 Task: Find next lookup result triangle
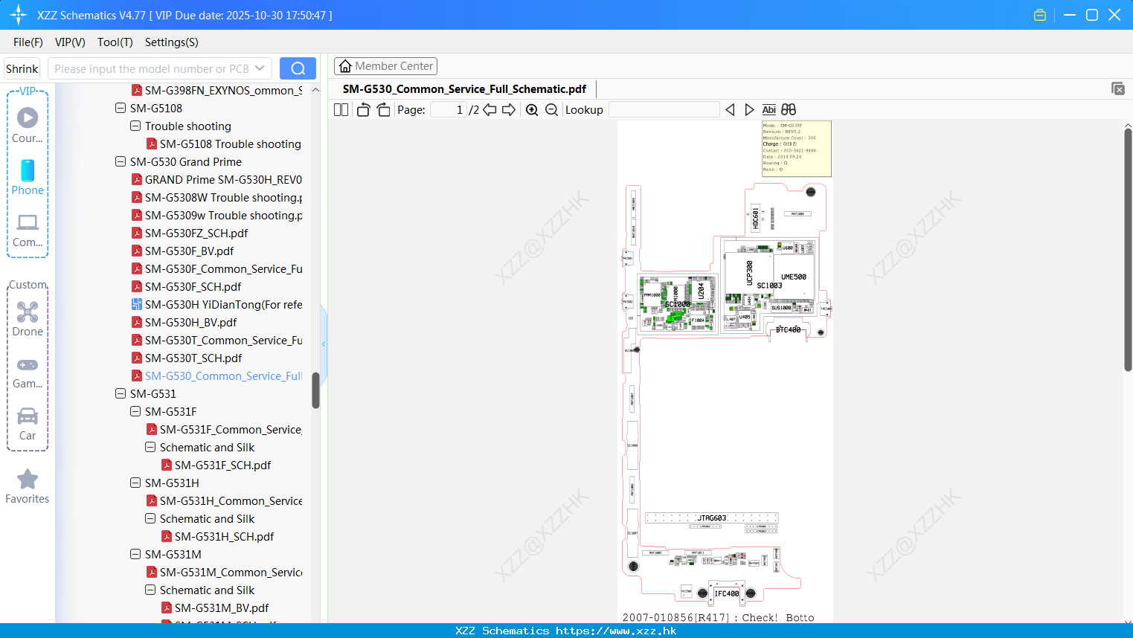pos(749,109)
